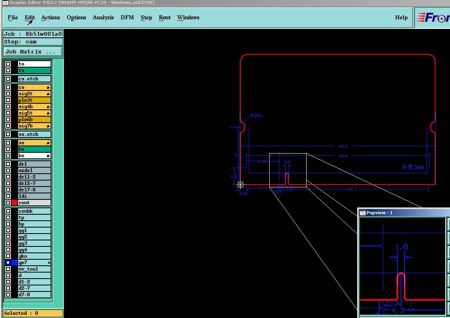This screenshot has height=318, width=450.
Task: Select layer gg1 in the list
Action: coord(34,230)
